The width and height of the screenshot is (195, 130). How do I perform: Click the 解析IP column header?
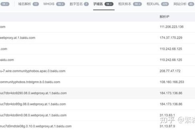point(165,16)
